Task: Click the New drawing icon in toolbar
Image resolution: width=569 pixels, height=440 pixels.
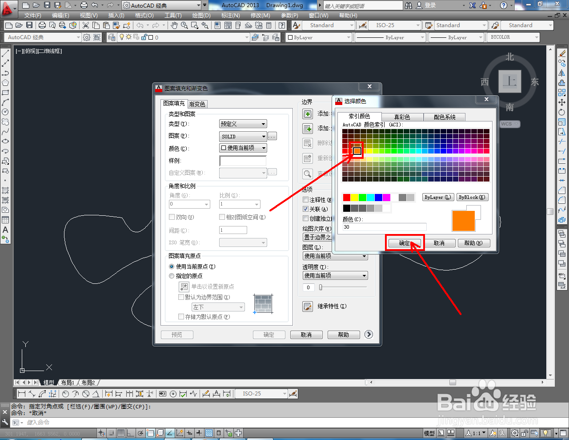Action: point(9,25)
